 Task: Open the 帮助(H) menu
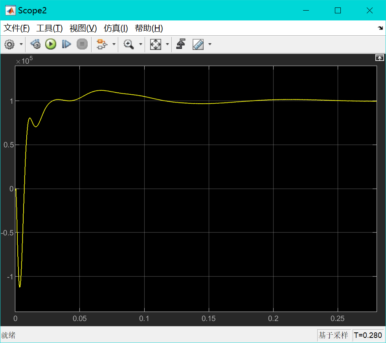149,28
